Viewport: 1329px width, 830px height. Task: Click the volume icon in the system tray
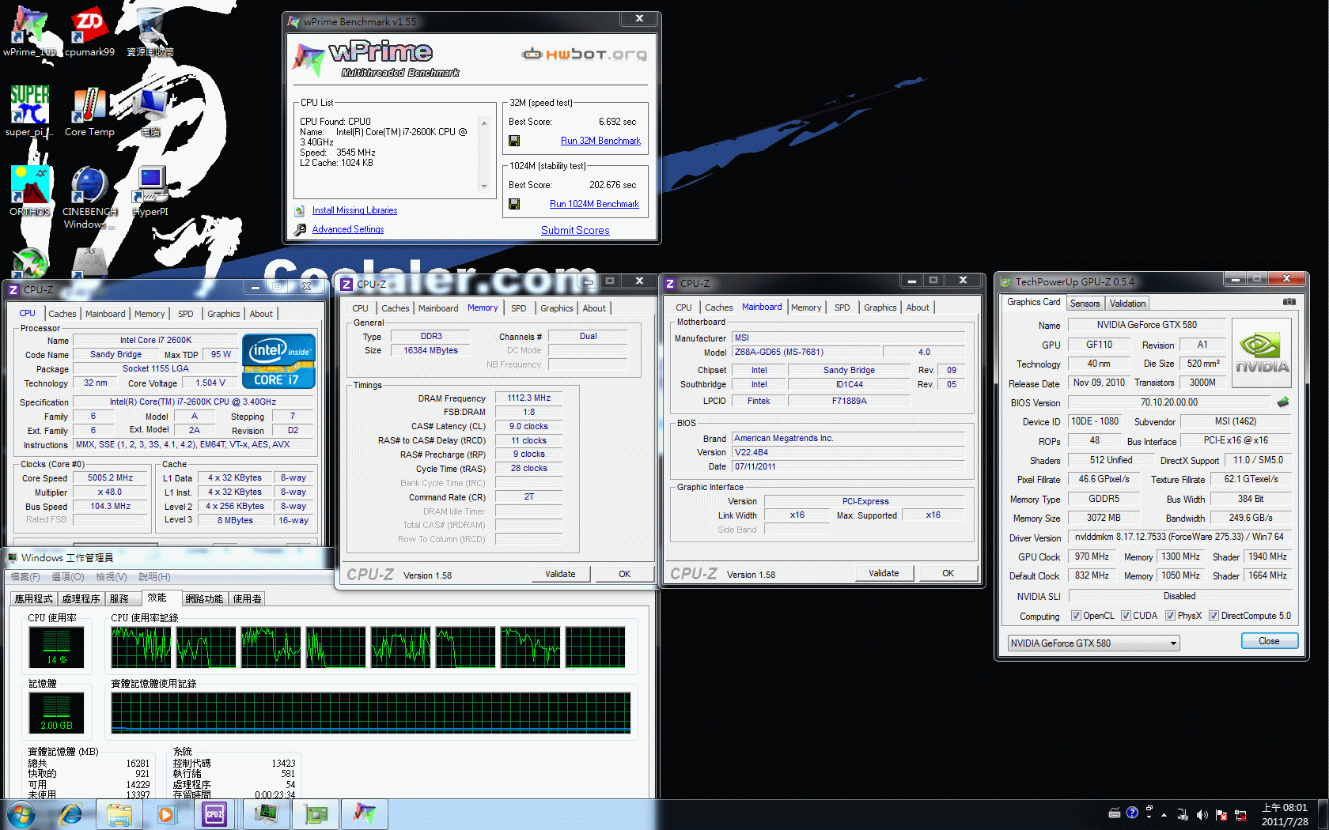[x=1202, y=815]
